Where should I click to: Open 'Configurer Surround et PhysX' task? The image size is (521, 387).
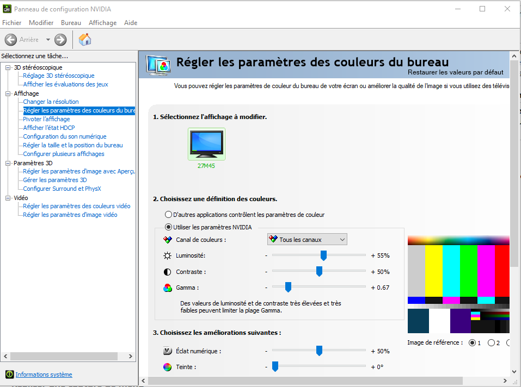[x=62, y=189]
